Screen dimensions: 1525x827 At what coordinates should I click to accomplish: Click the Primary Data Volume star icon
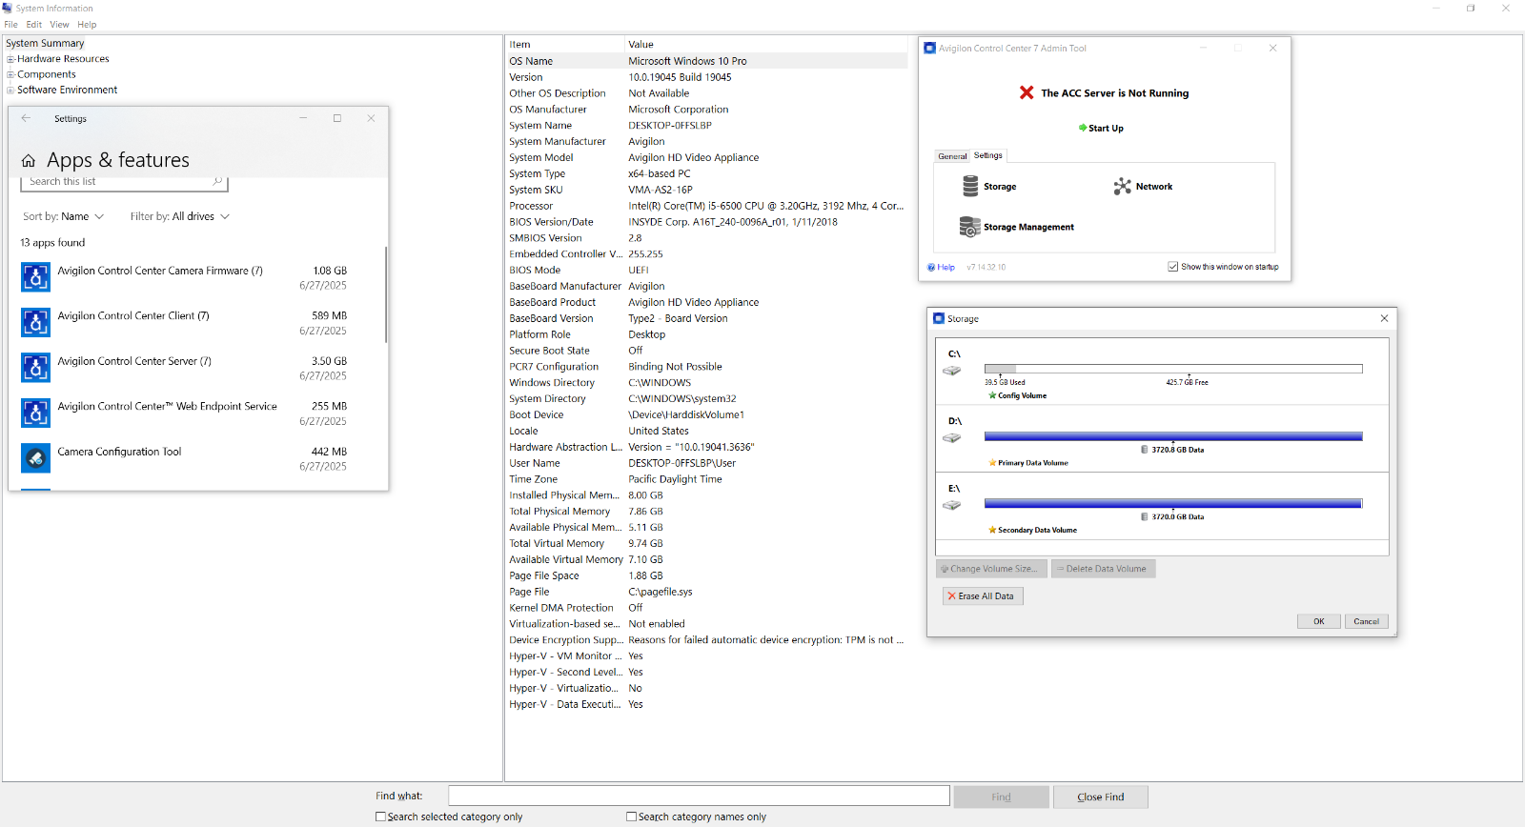tap(992, 462)
